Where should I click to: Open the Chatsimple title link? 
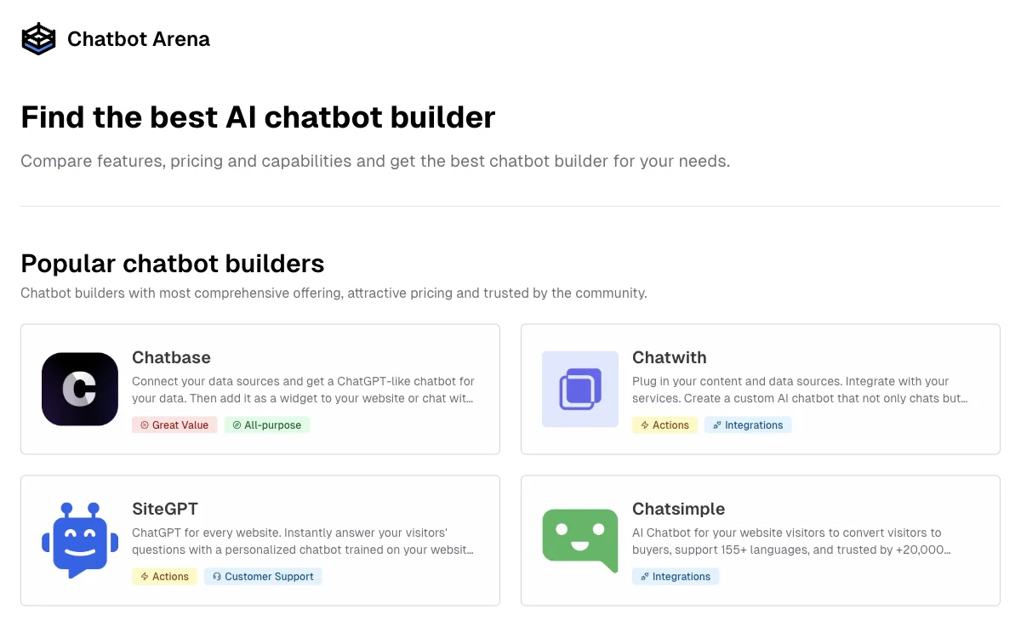pos(678,509)
